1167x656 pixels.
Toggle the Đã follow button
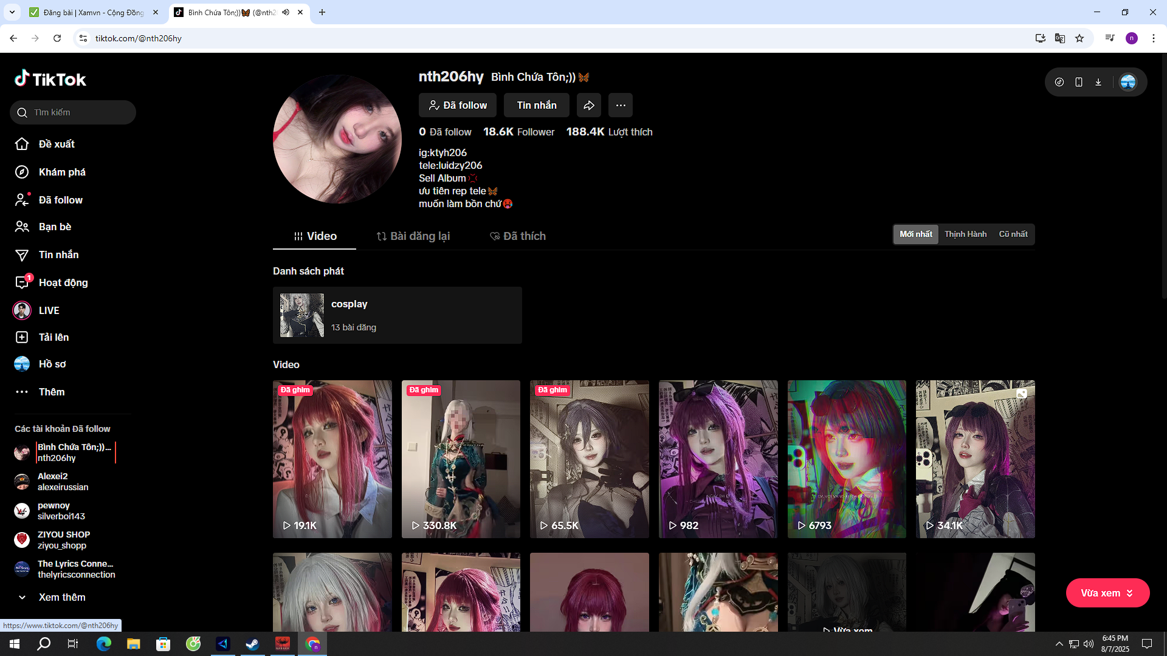[x=457, y=106]
